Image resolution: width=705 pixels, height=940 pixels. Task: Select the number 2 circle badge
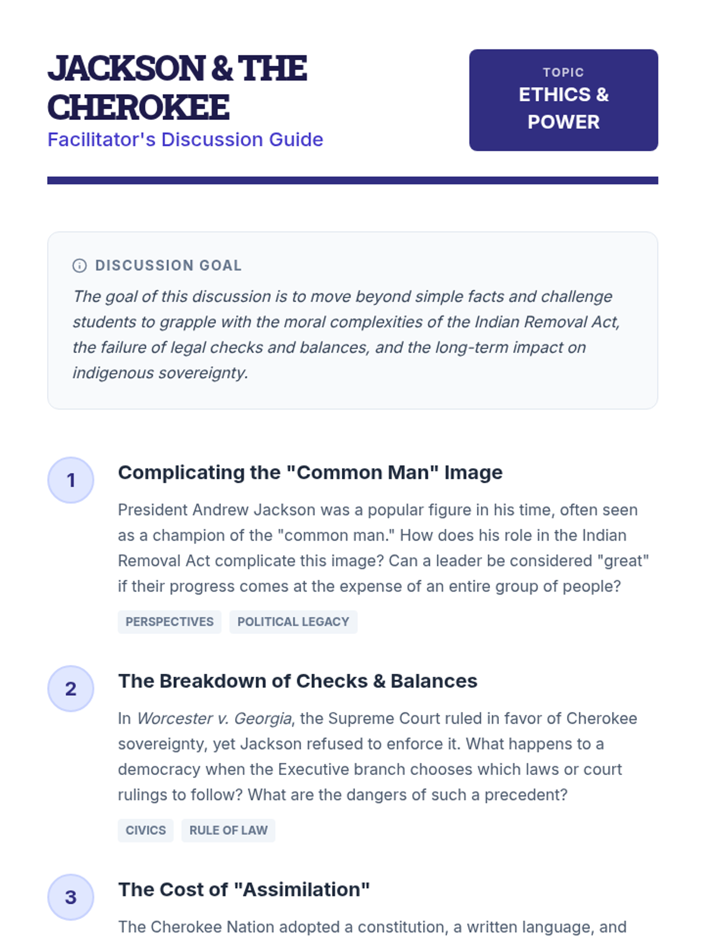[70, 689]
